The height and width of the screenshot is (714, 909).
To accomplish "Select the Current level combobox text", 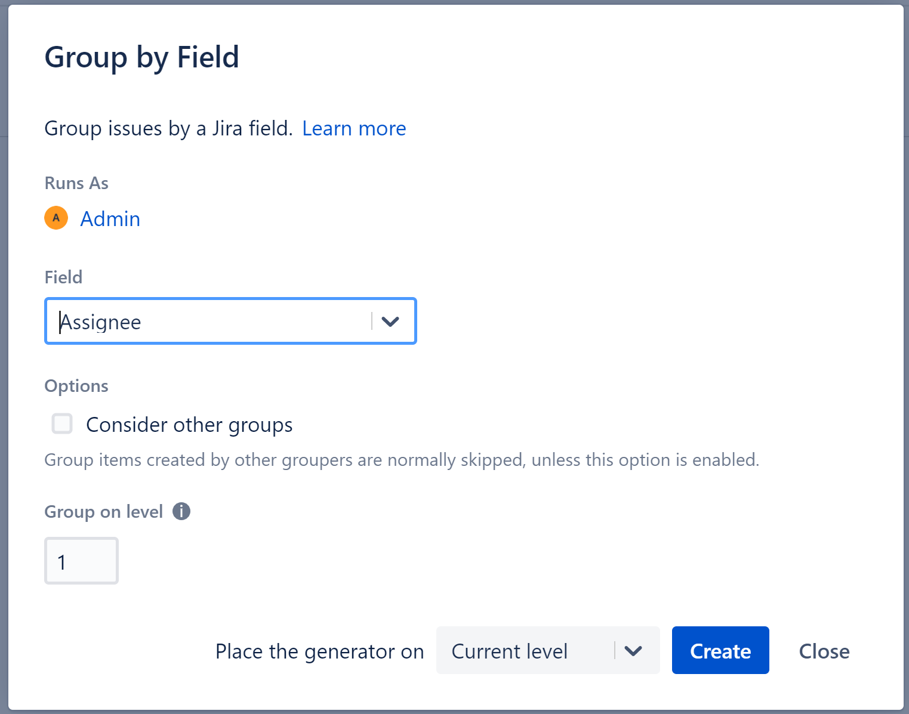I will (x=510, y=651).
